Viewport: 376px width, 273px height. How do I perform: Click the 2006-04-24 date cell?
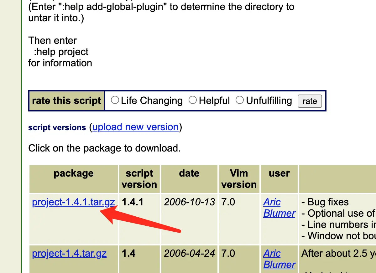(x=190, y=253)
